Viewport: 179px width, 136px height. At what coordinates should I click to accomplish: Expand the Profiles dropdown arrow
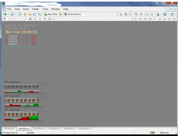(15, 14)
